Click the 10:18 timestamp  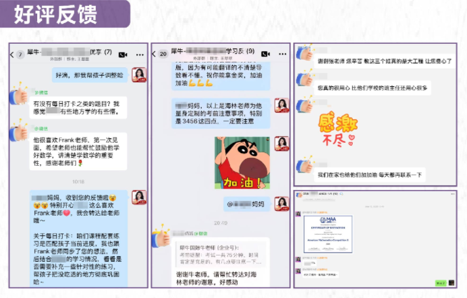click(x=78, y=181)
